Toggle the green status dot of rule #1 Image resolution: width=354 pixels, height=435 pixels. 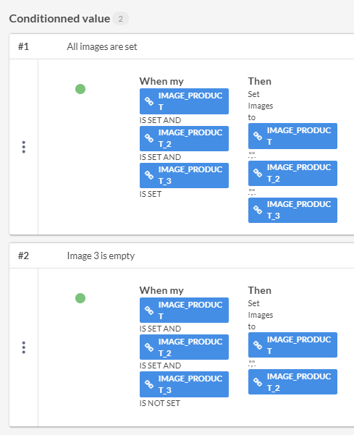point(80,89)
